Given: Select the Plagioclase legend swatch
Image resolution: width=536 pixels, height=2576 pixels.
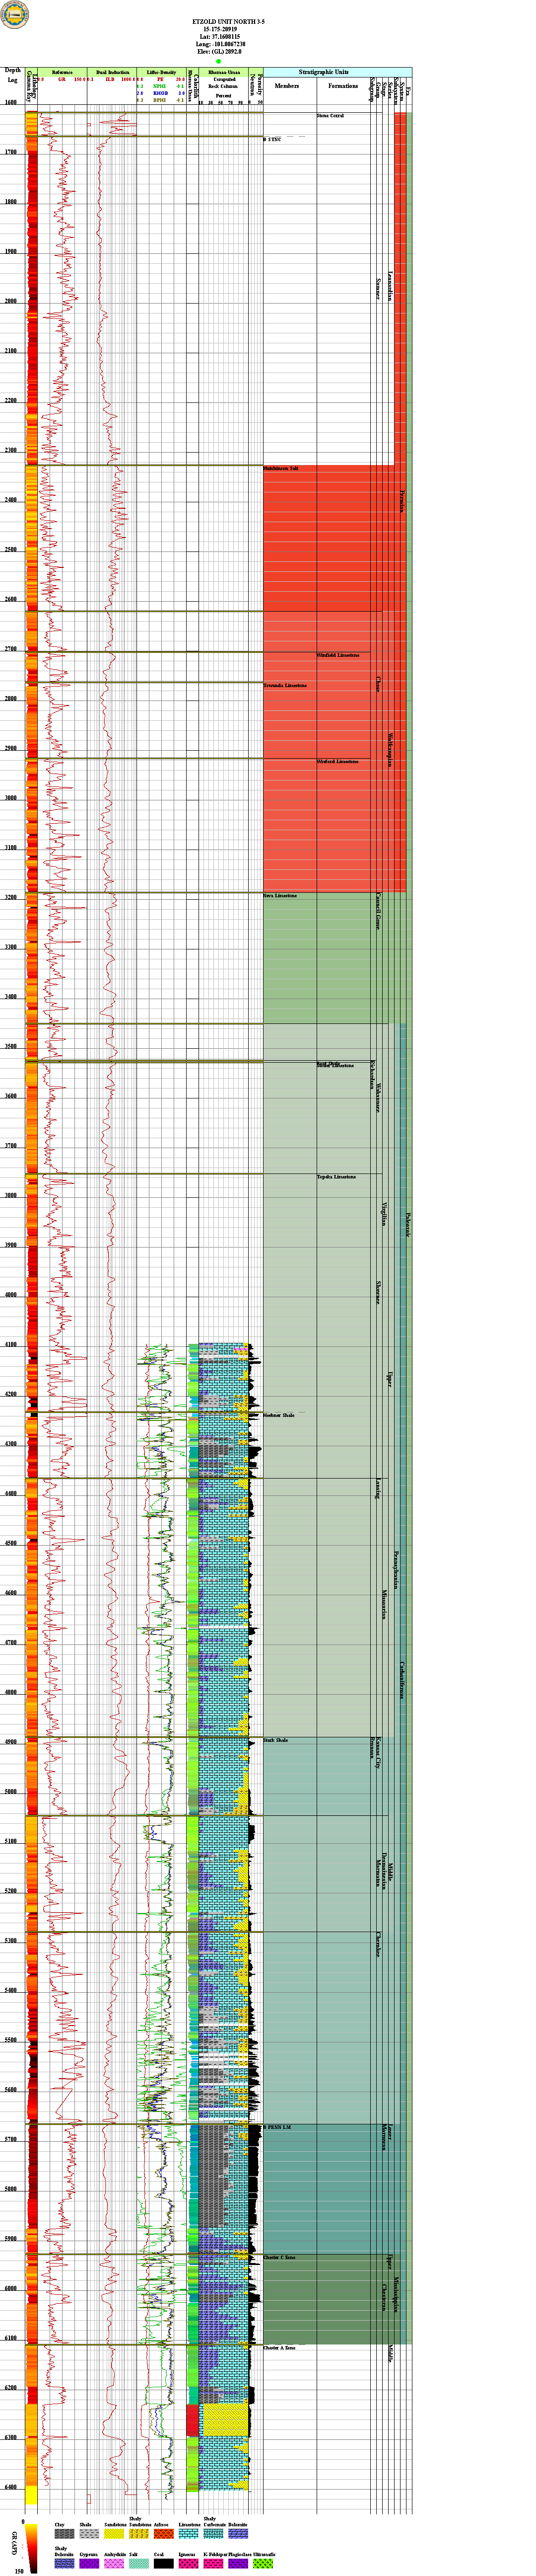Looking at the screenshot, I should [238, 2564].
